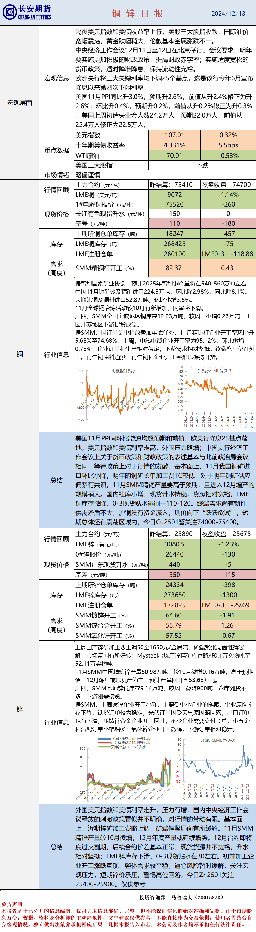Click SMM精铜杆开工 change 0.43
Screen dimensions: 256x932
[x=228, y=268]
